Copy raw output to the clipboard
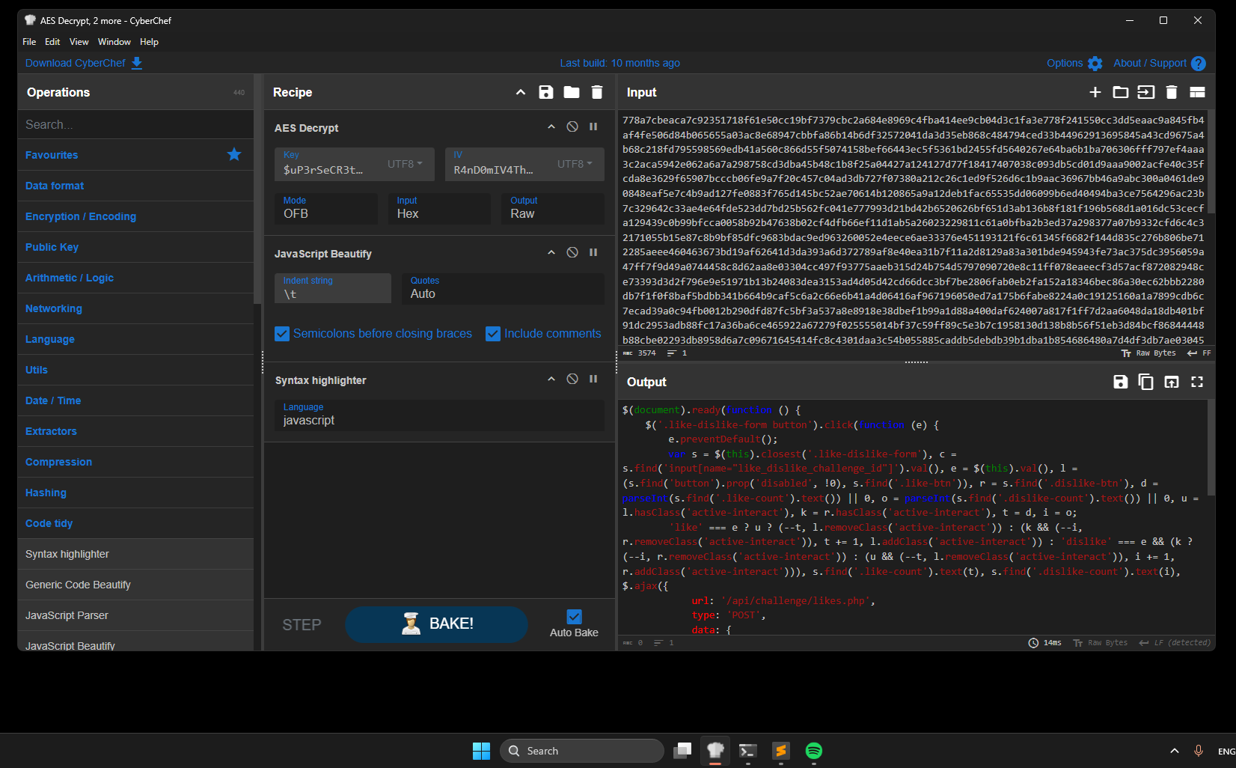Viewport: 1236px width, 768px height. (x=1145, y=382)
